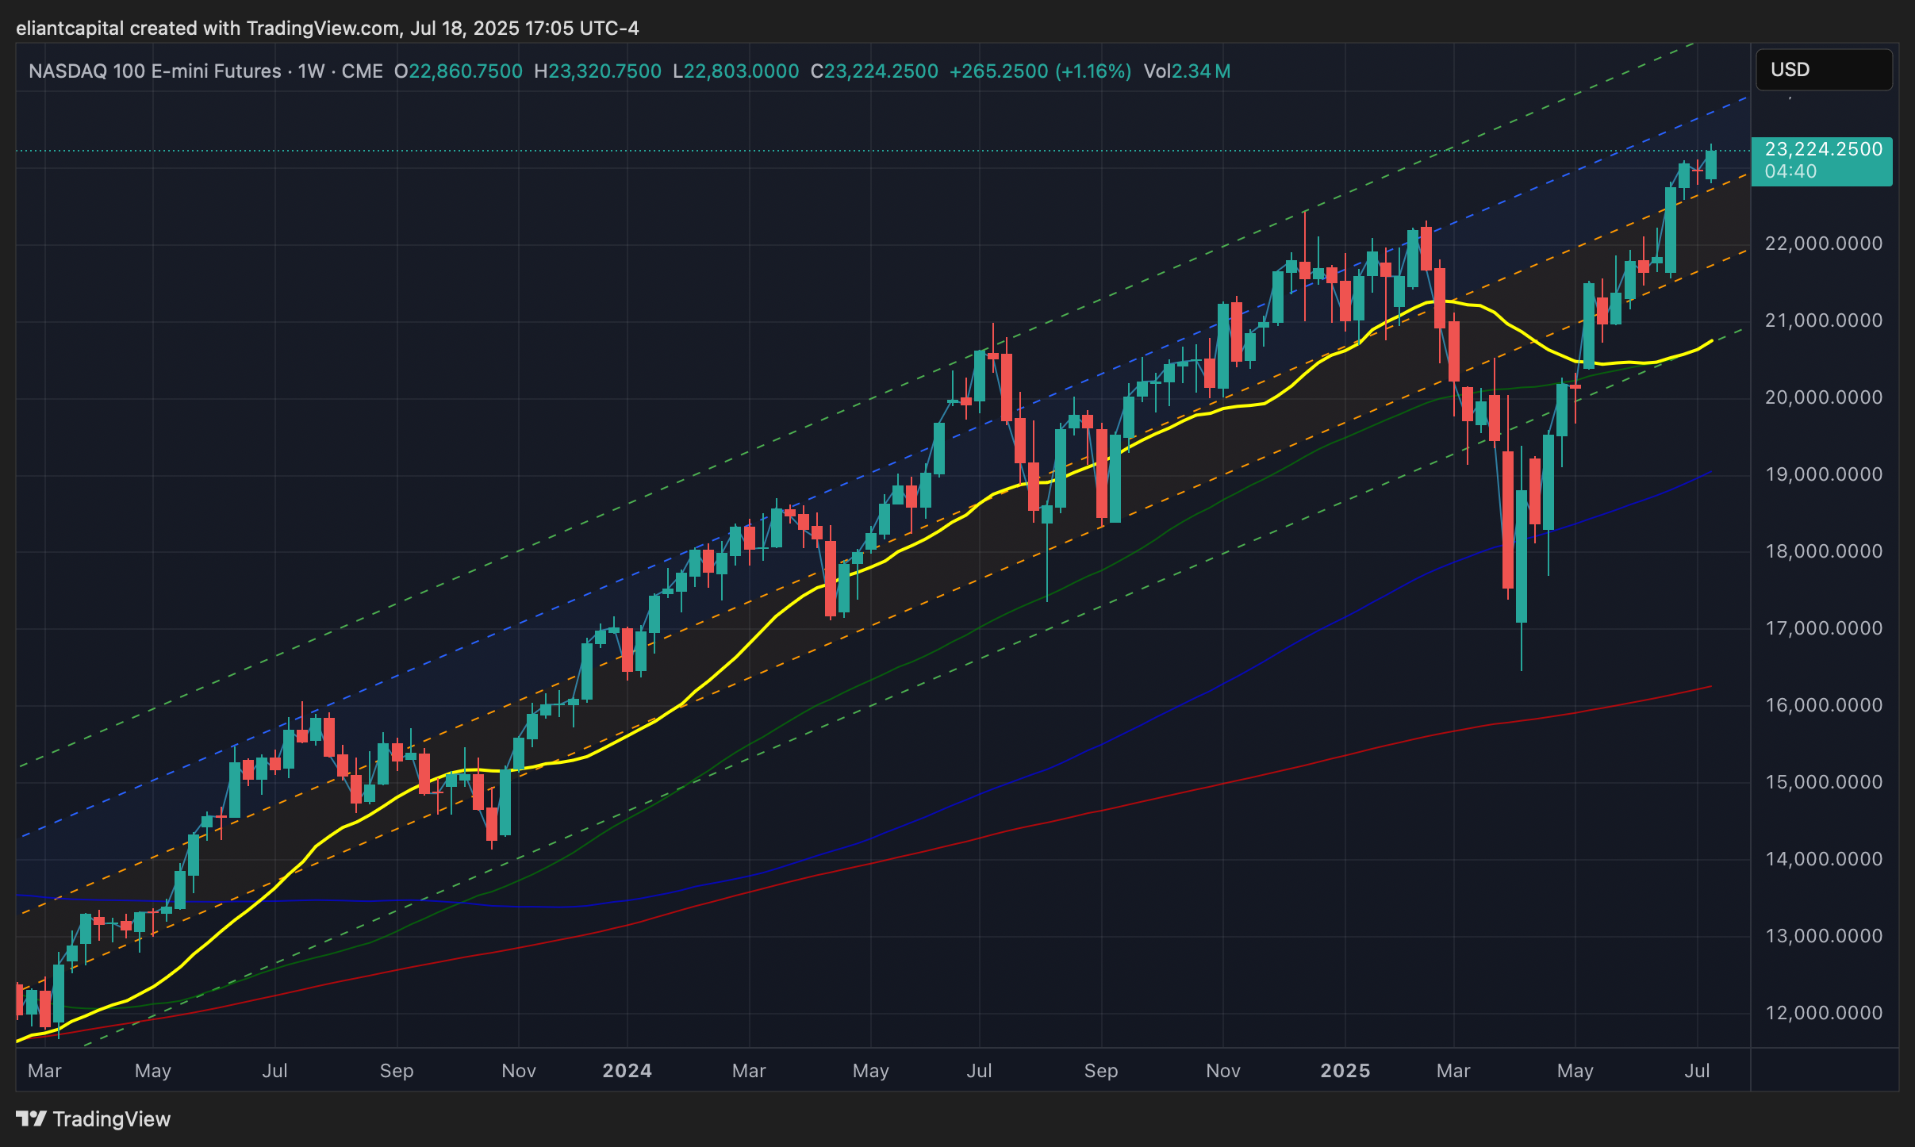Click the TradingView logo icon at bottom
This screenshot has width=1915, height=1147.
[32, 1119]
